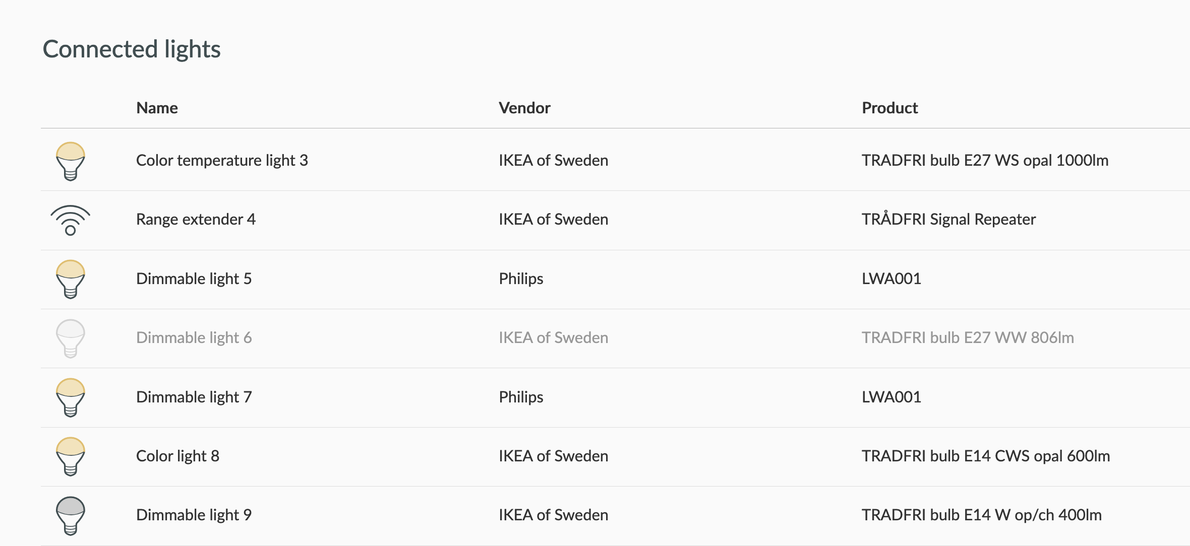Screen dimensions: 1190x546
Task: Select the unavailable Dimmable light 6 name
Action: (194, 337)
